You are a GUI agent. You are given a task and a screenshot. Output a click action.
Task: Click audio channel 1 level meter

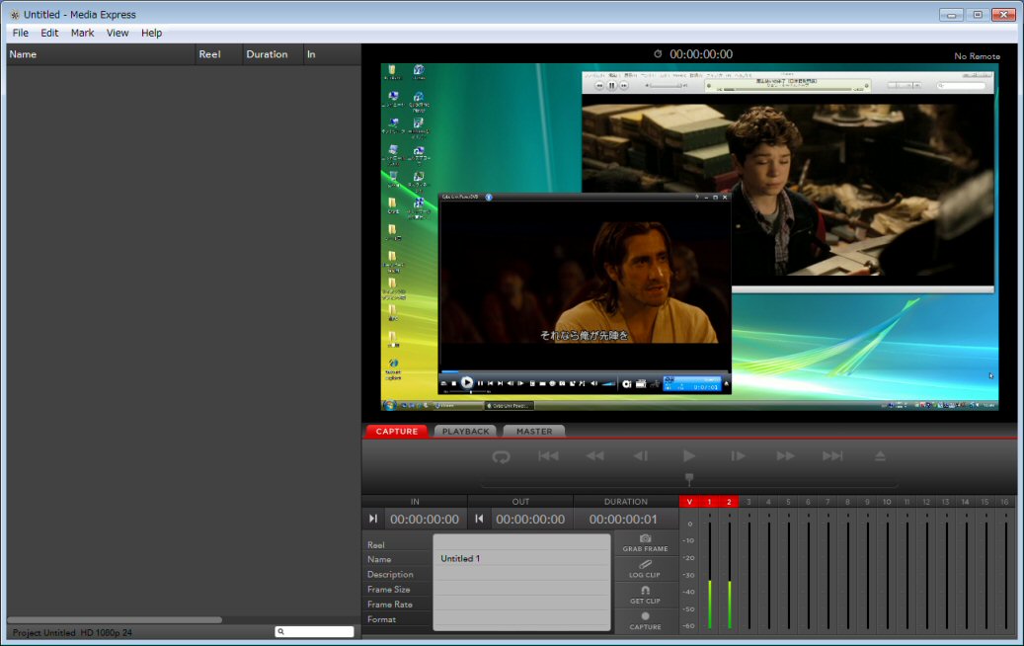710,575
